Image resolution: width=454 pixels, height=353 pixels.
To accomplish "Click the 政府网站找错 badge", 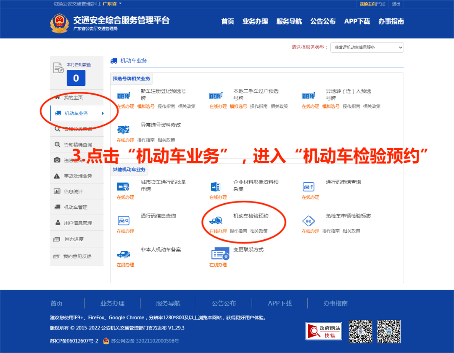I will pyautogui.click(x=324, y=331).
